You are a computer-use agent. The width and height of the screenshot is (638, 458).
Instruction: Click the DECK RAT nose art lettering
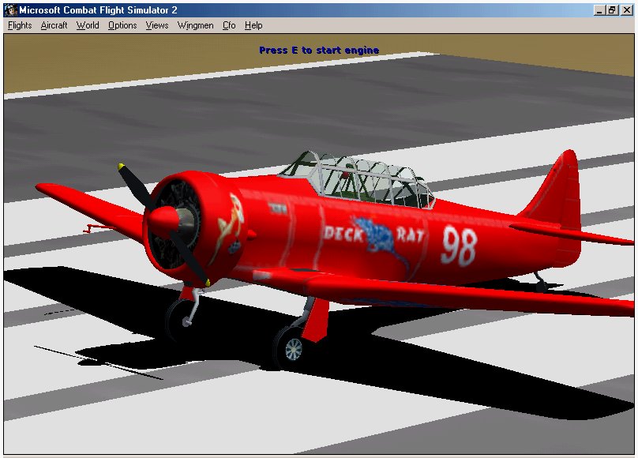(x=373, y=236)
